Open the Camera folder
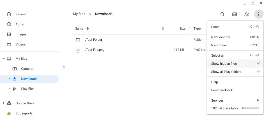Viewport: 264px width, 127px height. click(27, 69)
